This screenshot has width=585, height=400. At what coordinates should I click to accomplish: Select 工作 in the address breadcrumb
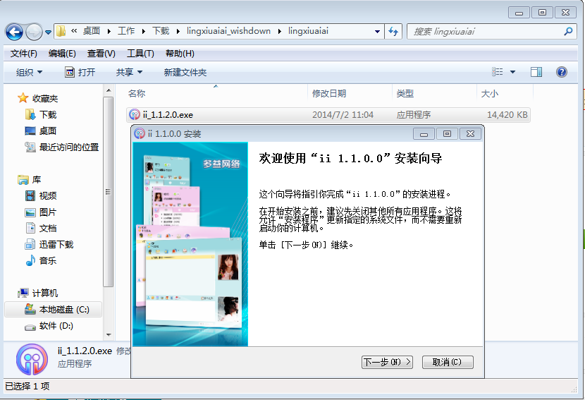[126, 31]
